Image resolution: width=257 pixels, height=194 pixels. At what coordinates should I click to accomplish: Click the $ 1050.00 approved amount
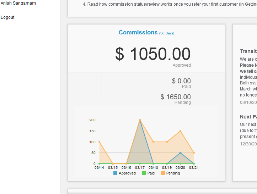point(153,54)
